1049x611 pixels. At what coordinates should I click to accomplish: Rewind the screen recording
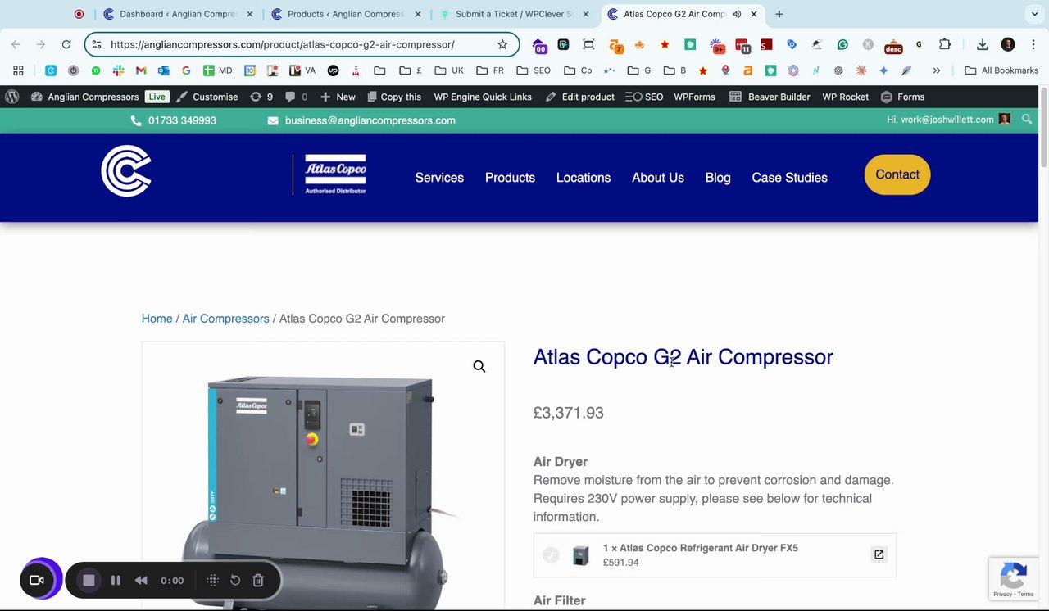pyautogui.click(x=141, y=580)
